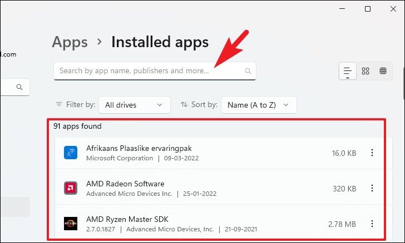Click the filter lines icon beside Filter by
This screenshot has width=405, height=243.
(x=59, y=104)
